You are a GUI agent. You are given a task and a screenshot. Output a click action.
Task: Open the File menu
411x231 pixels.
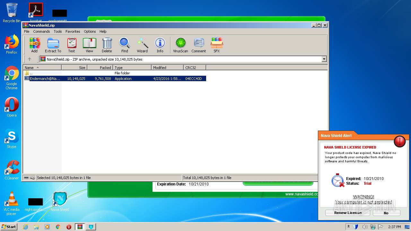[x=27, y=31]
